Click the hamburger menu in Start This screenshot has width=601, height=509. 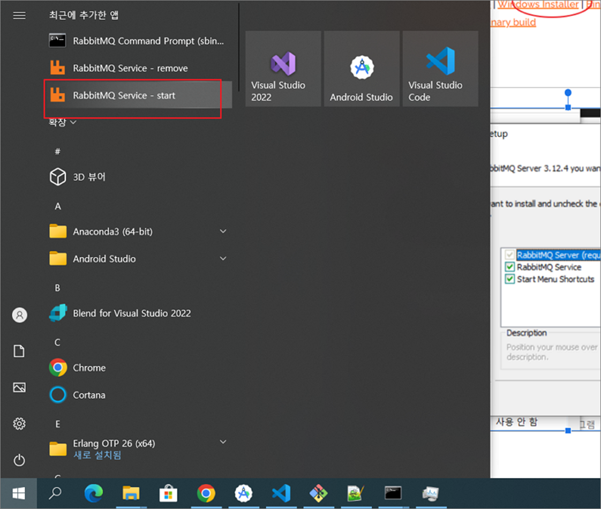[19, 16]
